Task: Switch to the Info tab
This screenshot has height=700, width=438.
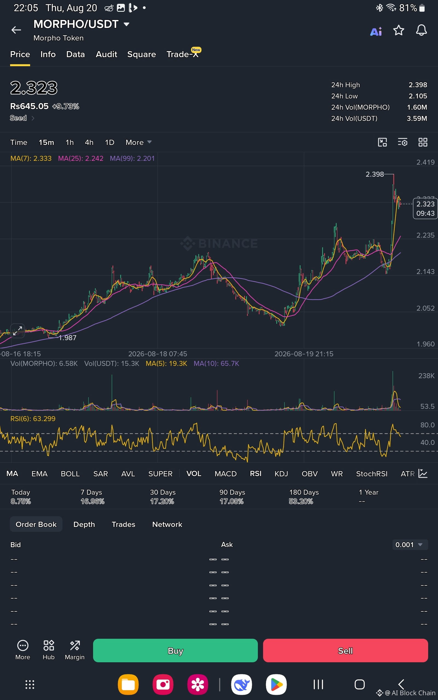Action: (x=48, y=54)
